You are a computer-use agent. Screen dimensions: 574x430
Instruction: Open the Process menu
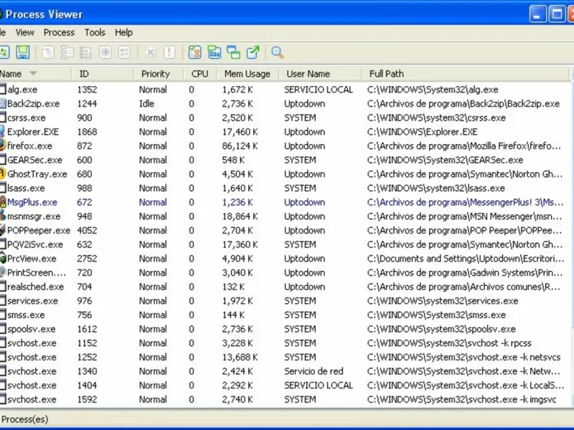coord(59,32)
